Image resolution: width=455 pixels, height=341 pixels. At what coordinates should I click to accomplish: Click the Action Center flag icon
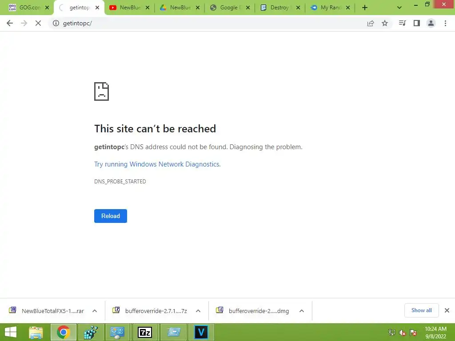pos(414,333)
